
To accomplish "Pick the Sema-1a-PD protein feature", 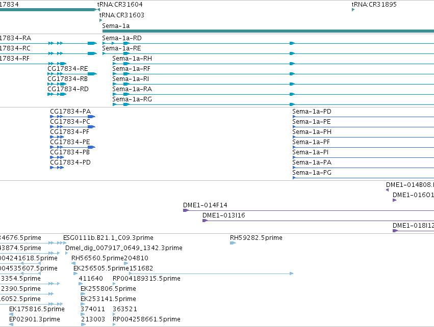I will [312, 112].
